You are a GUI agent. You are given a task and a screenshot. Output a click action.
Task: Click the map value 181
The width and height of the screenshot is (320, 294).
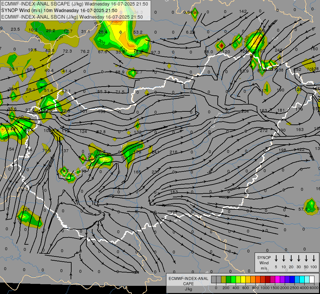[x=281, y=110]
